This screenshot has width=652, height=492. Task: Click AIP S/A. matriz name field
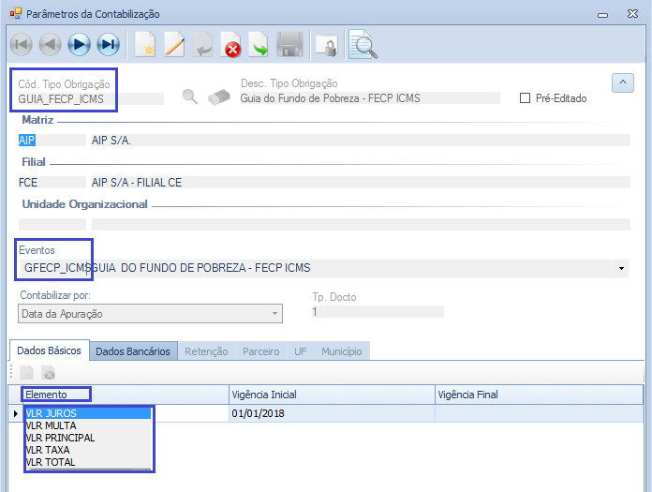point(361,141)
